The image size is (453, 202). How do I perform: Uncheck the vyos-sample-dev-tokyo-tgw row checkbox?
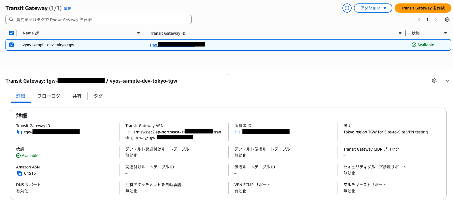[11, 45]
